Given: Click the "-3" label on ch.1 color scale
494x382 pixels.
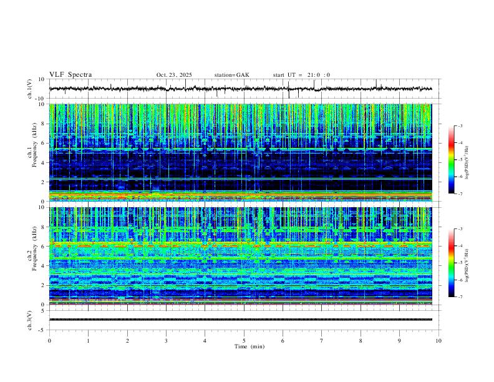Looking at the screenshot, I should [460, 125].
